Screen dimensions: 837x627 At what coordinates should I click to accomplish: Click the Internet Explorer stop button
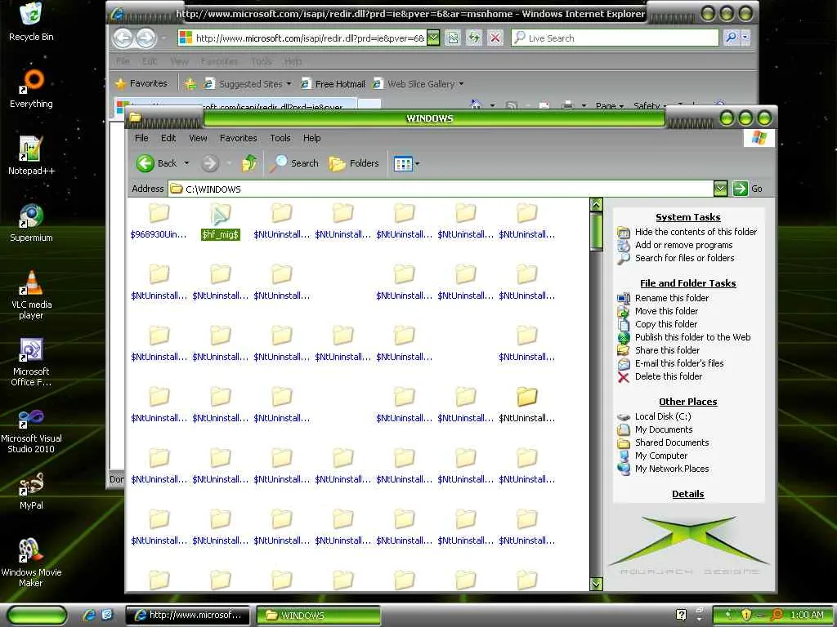[495, 38]
